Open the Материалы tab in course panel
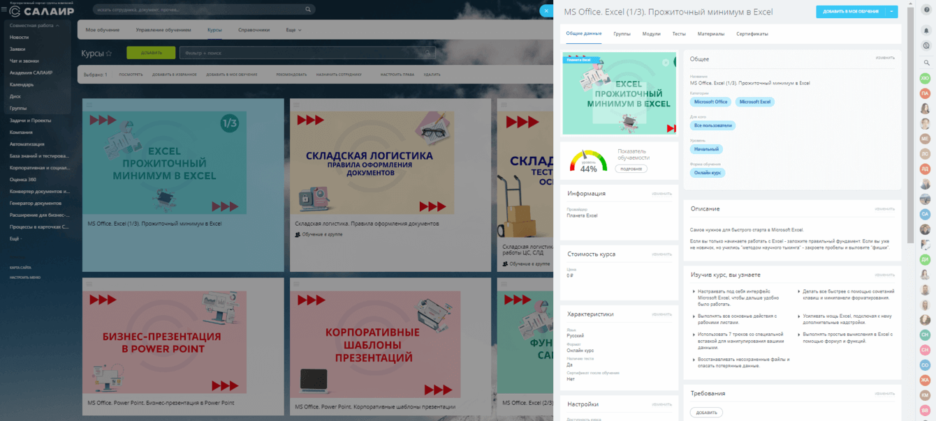936x421 pixels. [711, 33]
